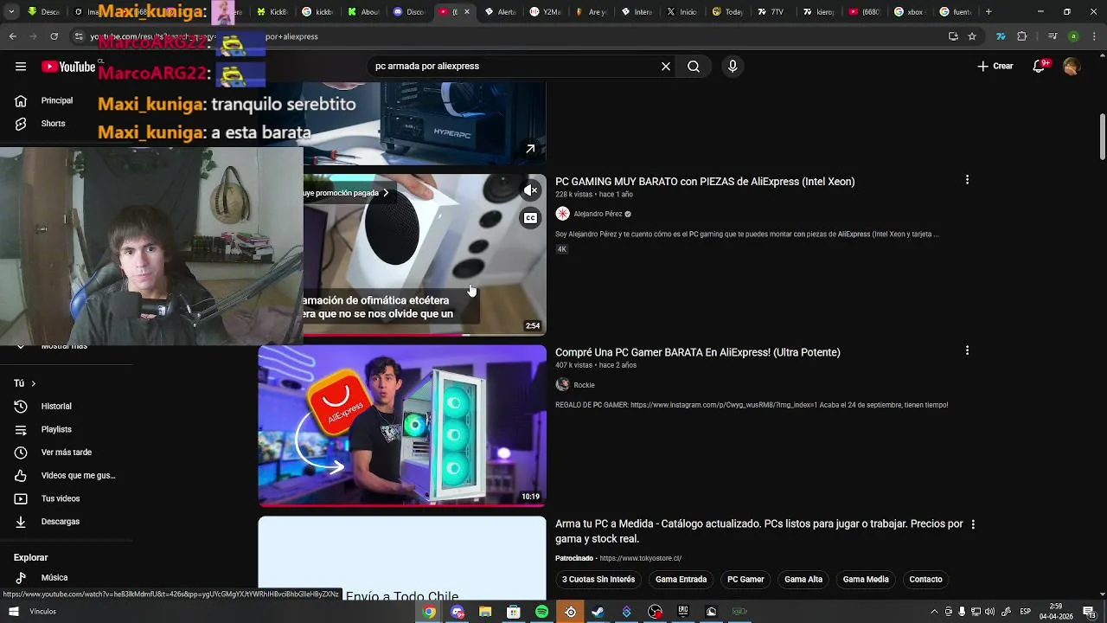Switch to the Discord browser tab
The width and height of the screenshot is (1107, 623).
click(409, 12)
